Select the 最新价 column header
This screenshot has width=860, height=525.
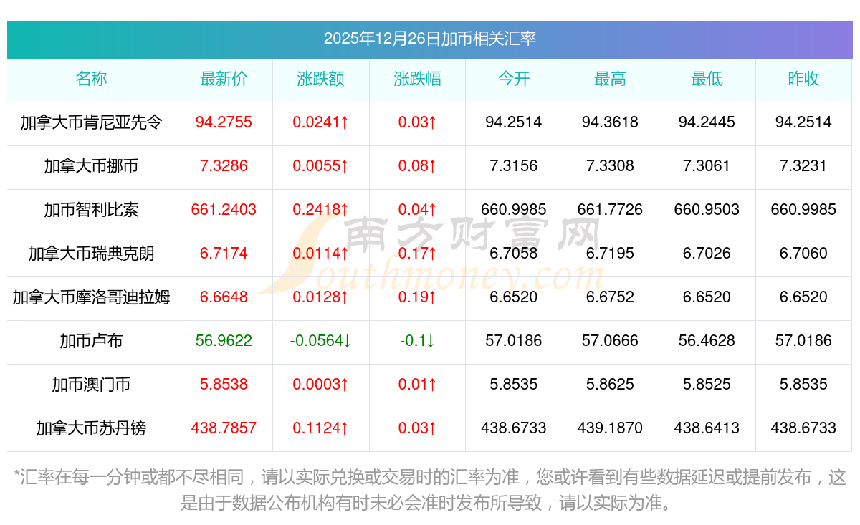point(224,79)
